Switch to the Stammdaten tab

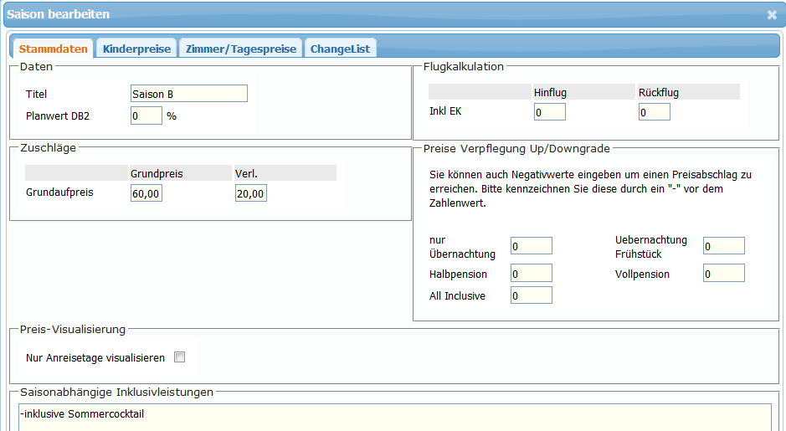click(53, 49)
